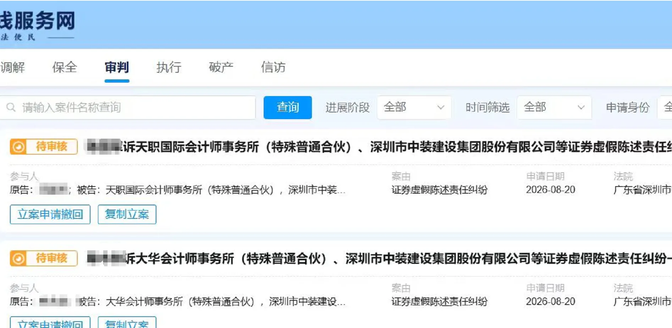Image resolution: width=672 pixels, height=328 pixels.
Task: Click the blue 查询 button
Action: tap(288, 107)
